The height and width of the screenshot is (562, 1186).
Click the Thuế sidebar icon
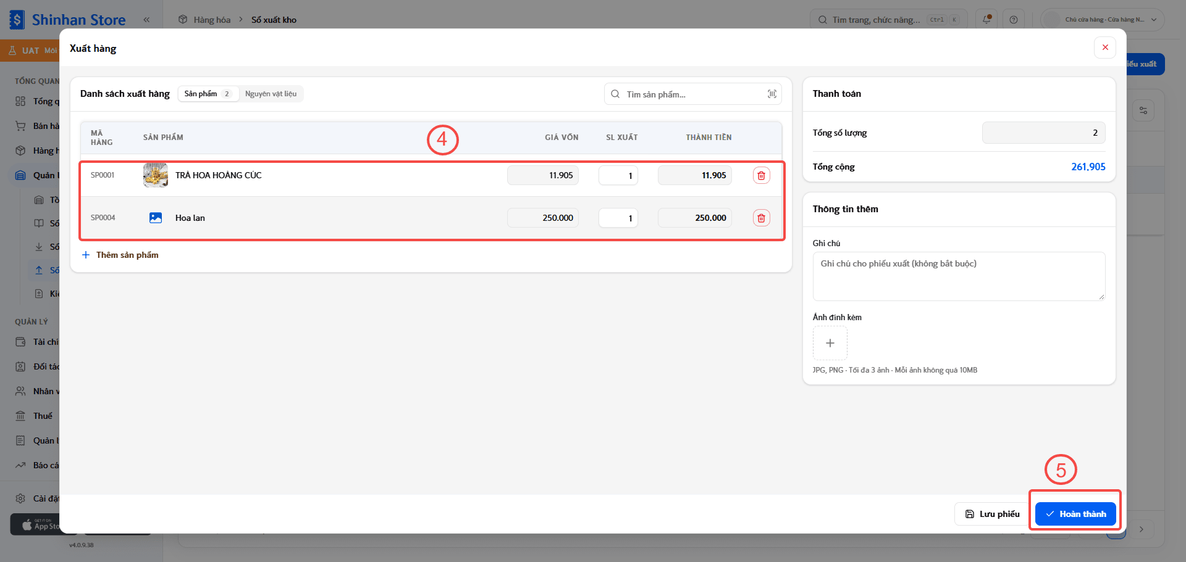20,416
